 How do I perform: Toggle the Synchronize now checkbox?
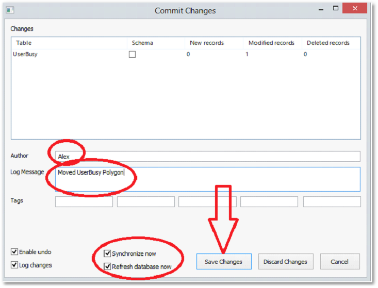pyautogui.click(x=107, y=253)
